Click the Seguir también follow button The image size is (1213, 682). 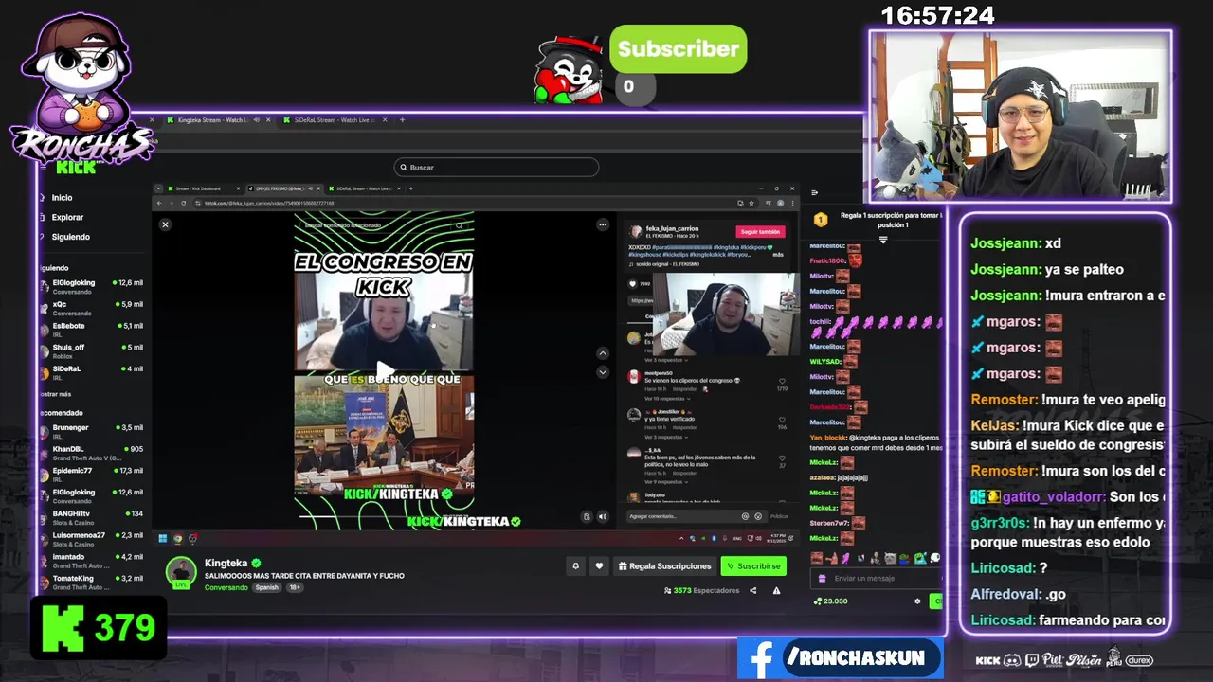coord(760,232)
